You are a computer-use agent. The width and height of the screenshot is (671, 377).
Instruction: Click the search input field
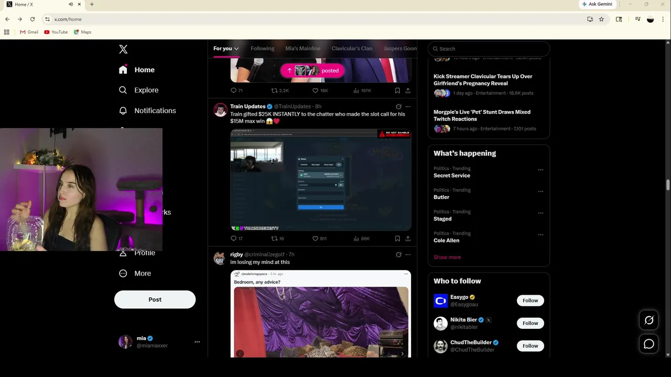tap(489, 49)
